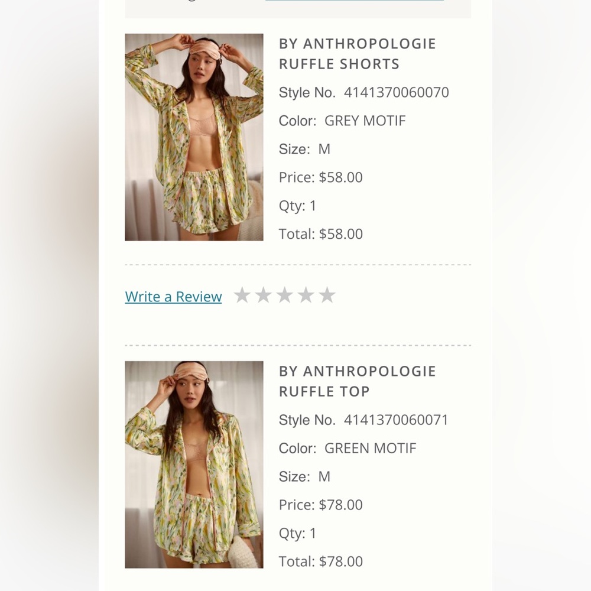Choose the fourth rating star
591x591 pixels.
tap(305, 294)
